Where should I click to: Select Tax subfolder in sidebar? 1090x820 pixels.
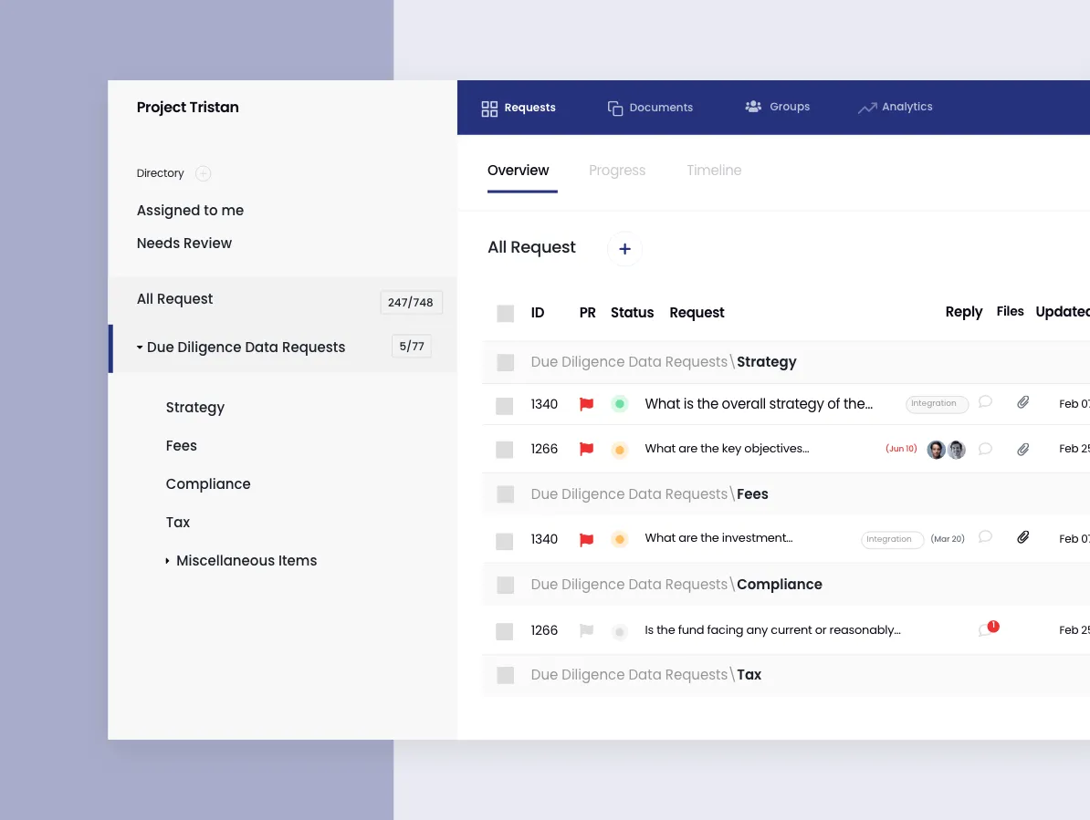pos(177,522)
